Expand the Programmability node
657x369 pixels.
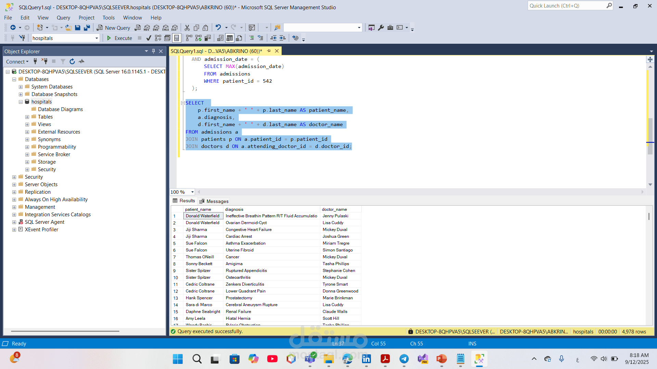(27, 147)
